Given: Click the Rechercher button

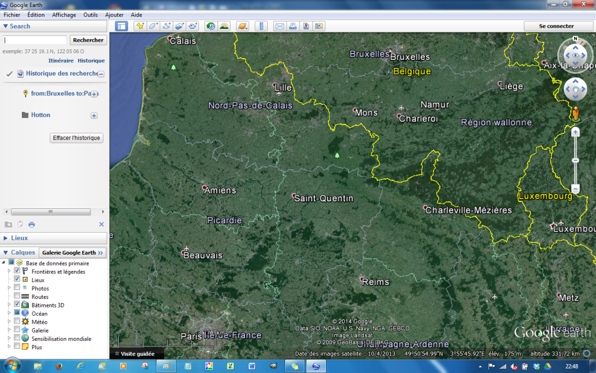Looking at the screenshot, I should (x=88, y=40).
